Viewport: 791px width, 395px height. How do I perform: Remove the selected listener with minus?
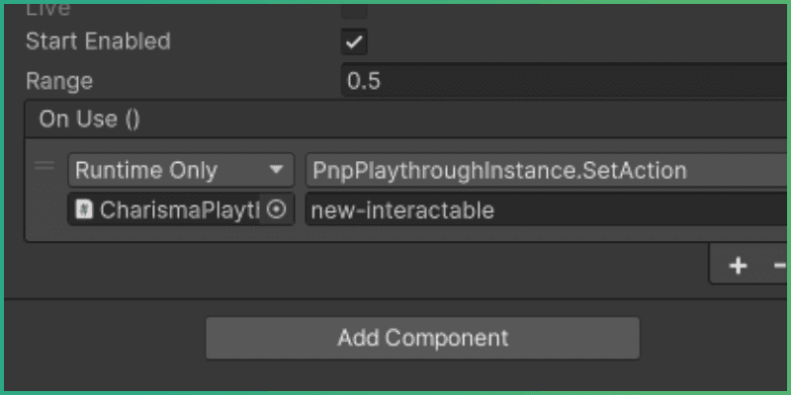point(778,265)
